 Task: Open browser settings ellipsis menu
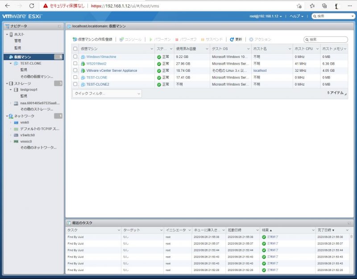click(x=350, y=6)
